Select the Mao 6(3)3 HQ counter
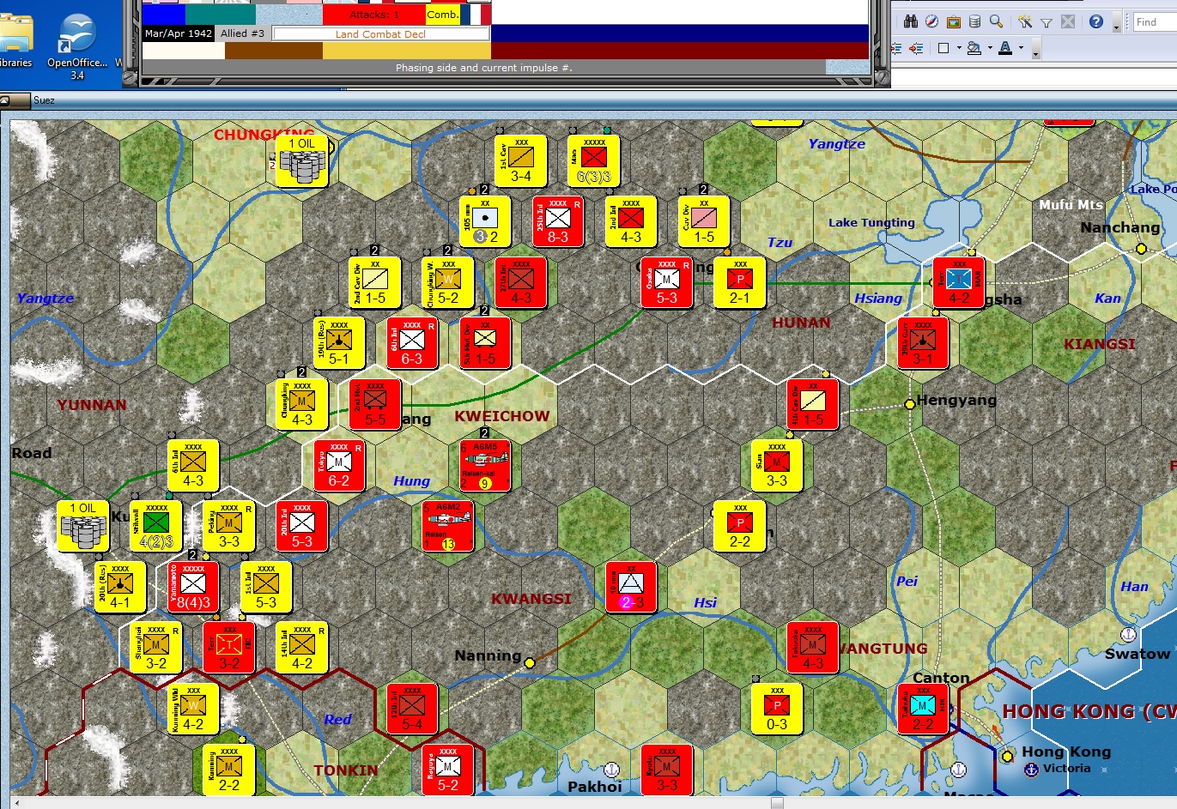 (x=594, y=160)
